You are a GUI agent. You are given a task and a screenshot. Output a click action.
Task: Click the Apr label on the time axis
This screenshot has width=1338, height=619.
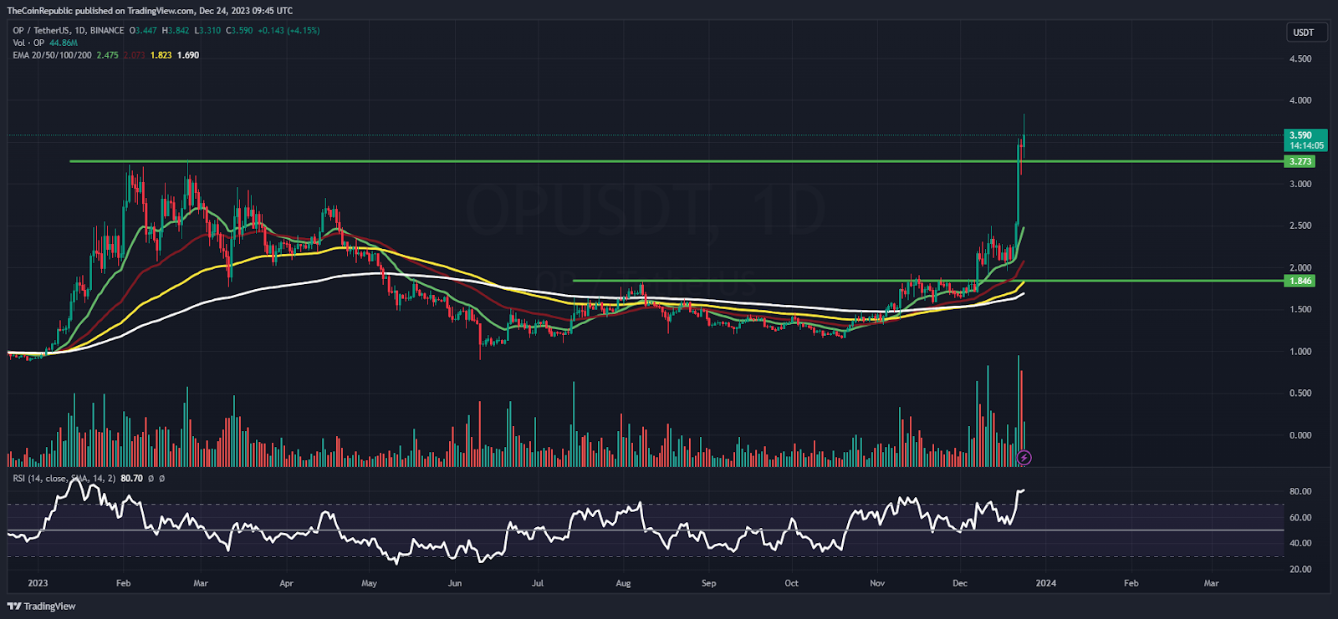coord(287,583)
